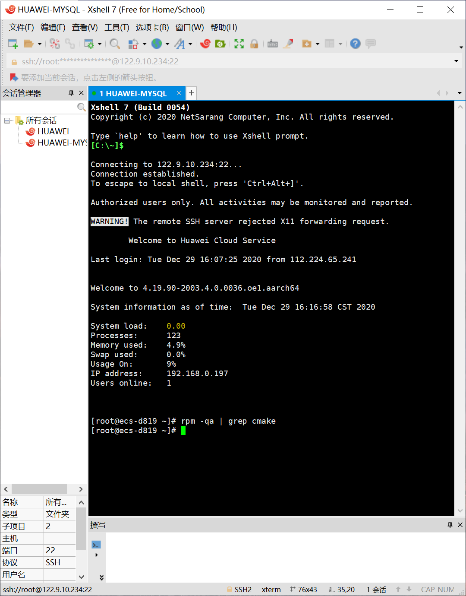Screen dimensions: 466x596
Task: Click the file transfer toolbar icon
Action: pos(133,44)
